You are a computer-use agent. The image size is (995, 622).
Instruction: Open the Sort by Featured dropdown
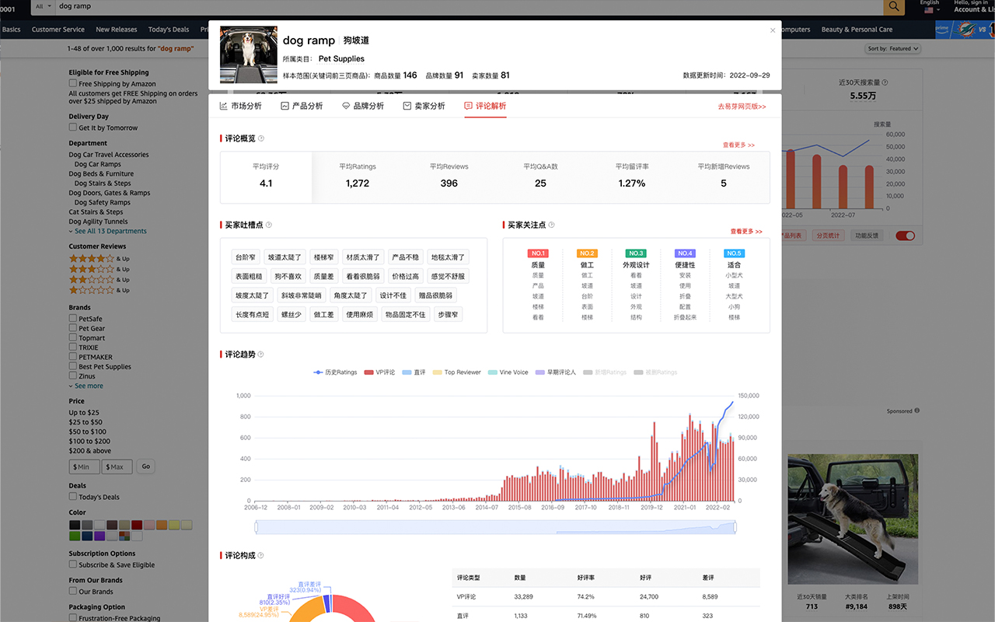coord(892,48)
